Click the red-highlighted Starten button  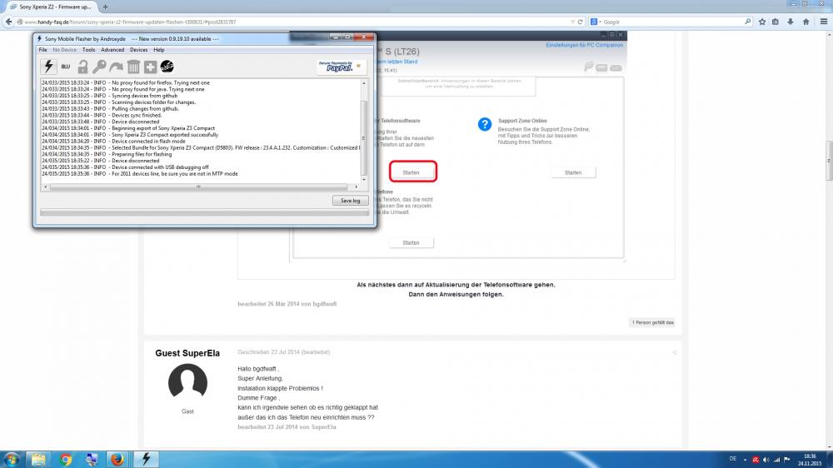[x=412, y=172]
